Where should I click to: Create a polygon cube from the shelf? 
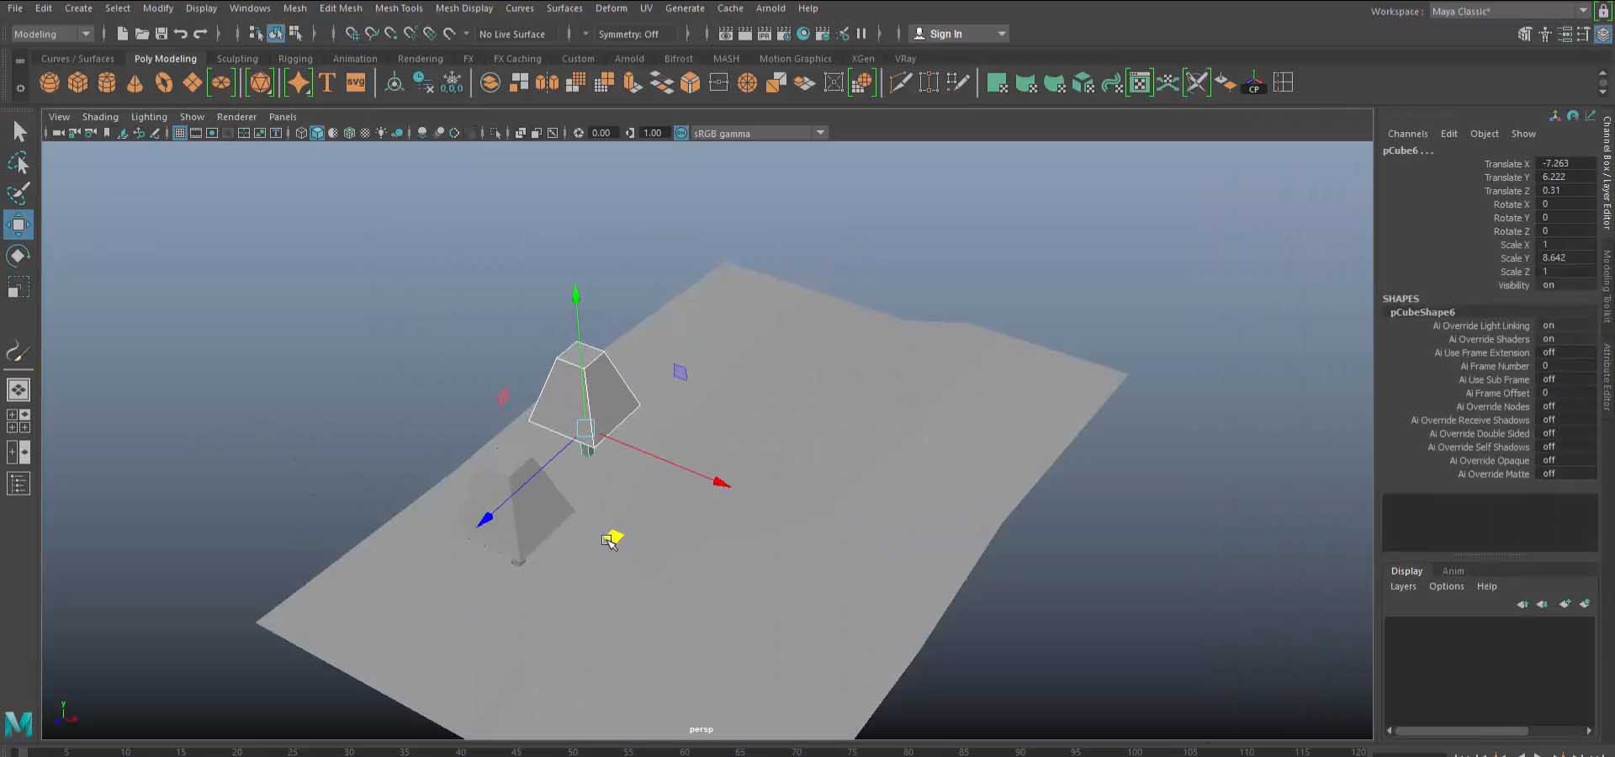(77, 82)
